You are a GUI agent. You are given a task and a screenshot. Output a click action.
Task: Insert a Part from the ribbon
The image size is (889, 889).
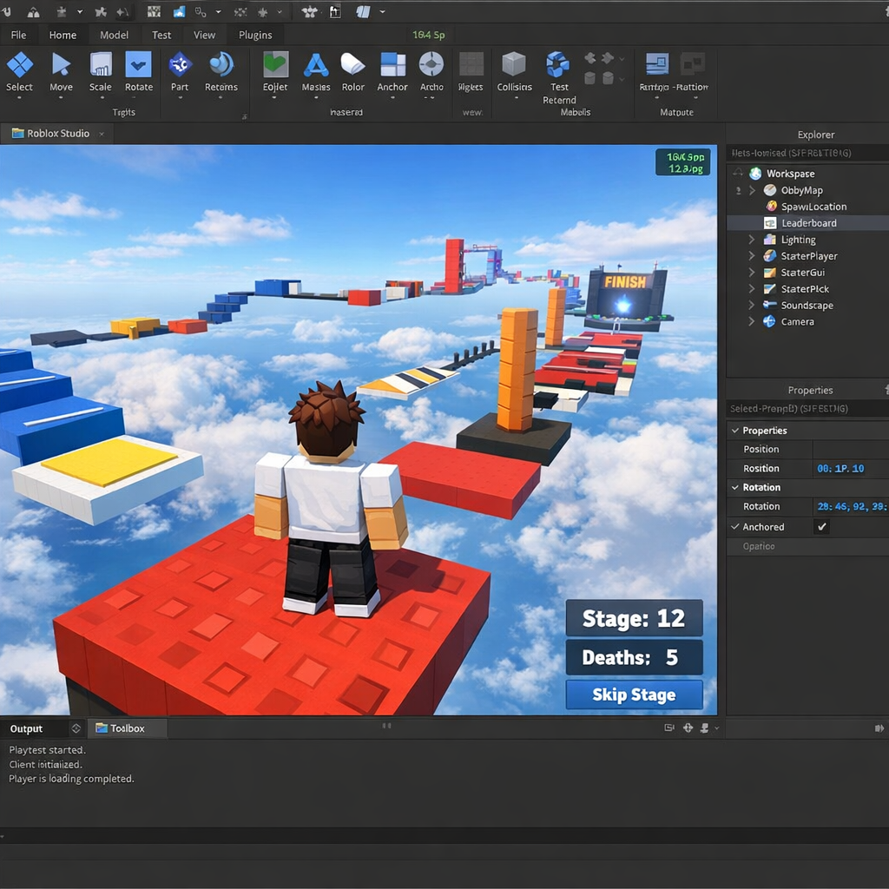click(180, 64)
